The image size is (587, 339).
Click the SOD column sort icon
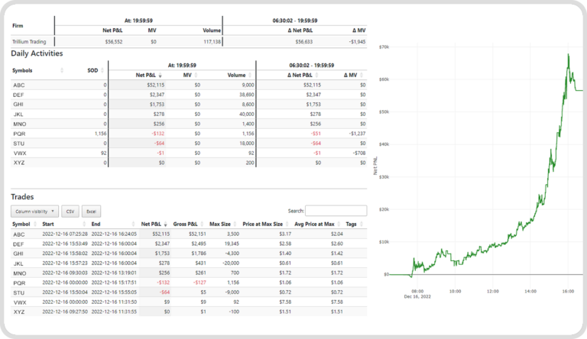pyautogui.click(x=102, y=70)
